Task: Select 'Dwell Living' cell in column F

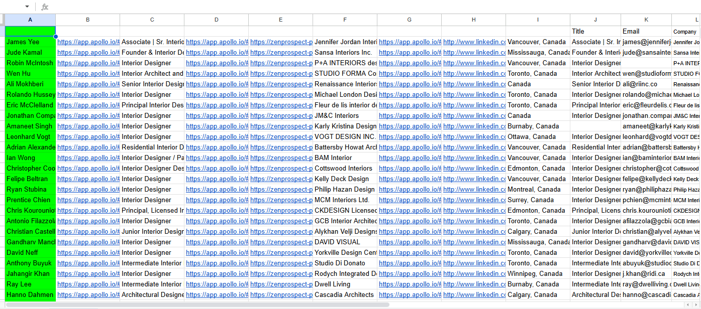Action: click(x=345, y=284)
